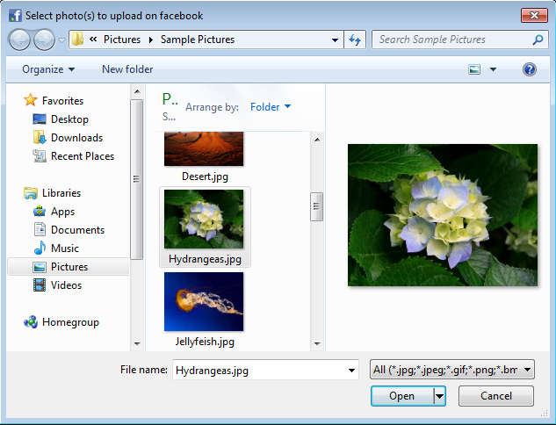Open the change view options dropdown

tap(493, 69)
